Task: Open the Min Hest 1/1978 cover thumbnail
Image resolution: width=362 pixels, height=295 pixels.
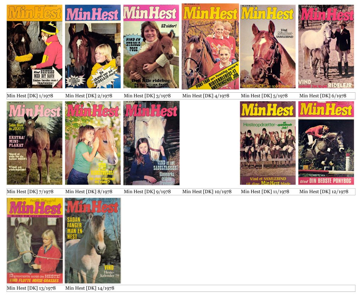Action: pyautogui.click(x=34, y=46)
